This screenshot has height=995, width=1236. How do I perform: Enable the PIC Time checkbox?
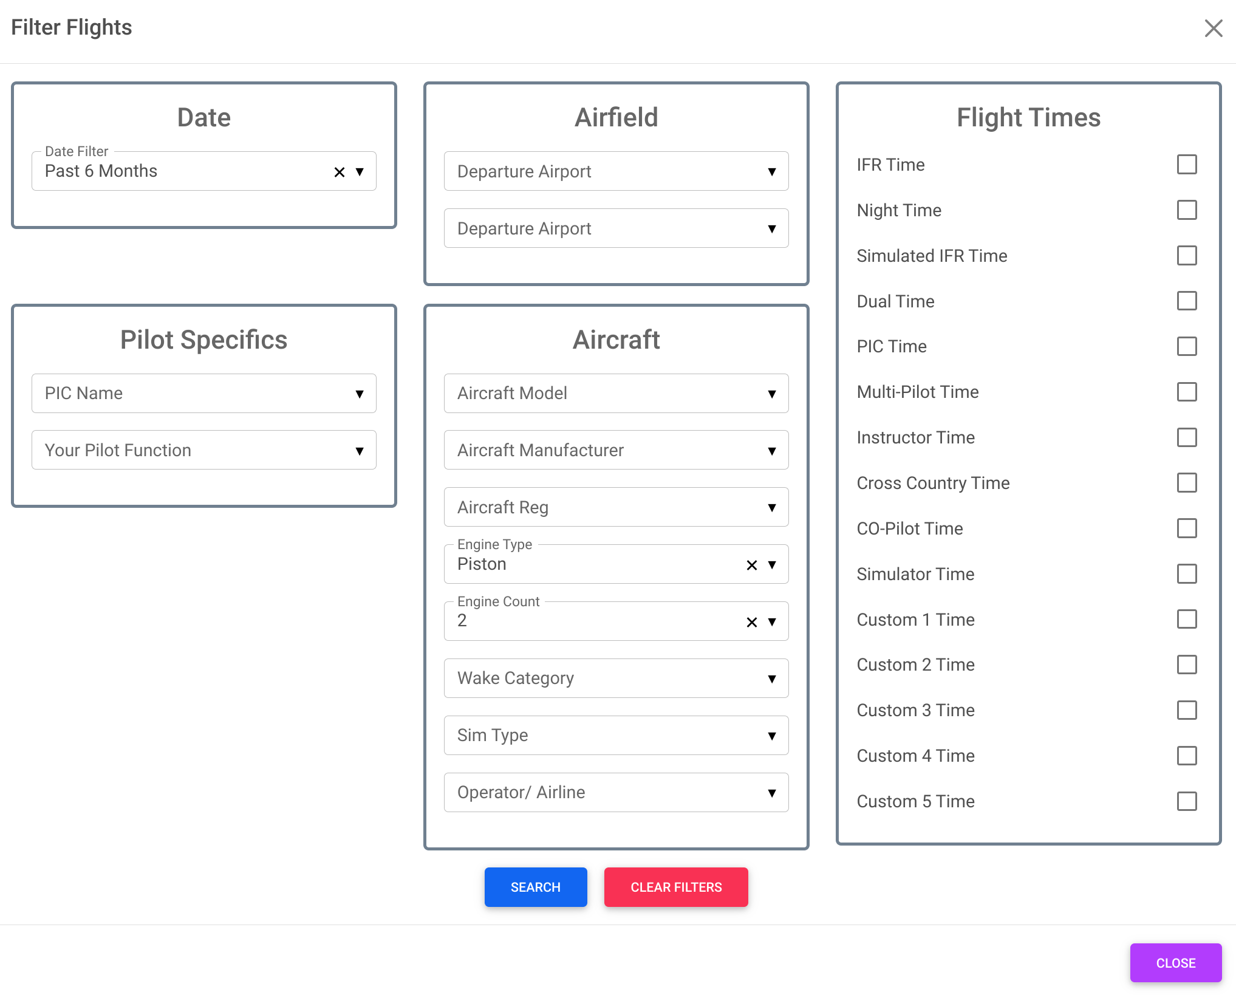1187,346
